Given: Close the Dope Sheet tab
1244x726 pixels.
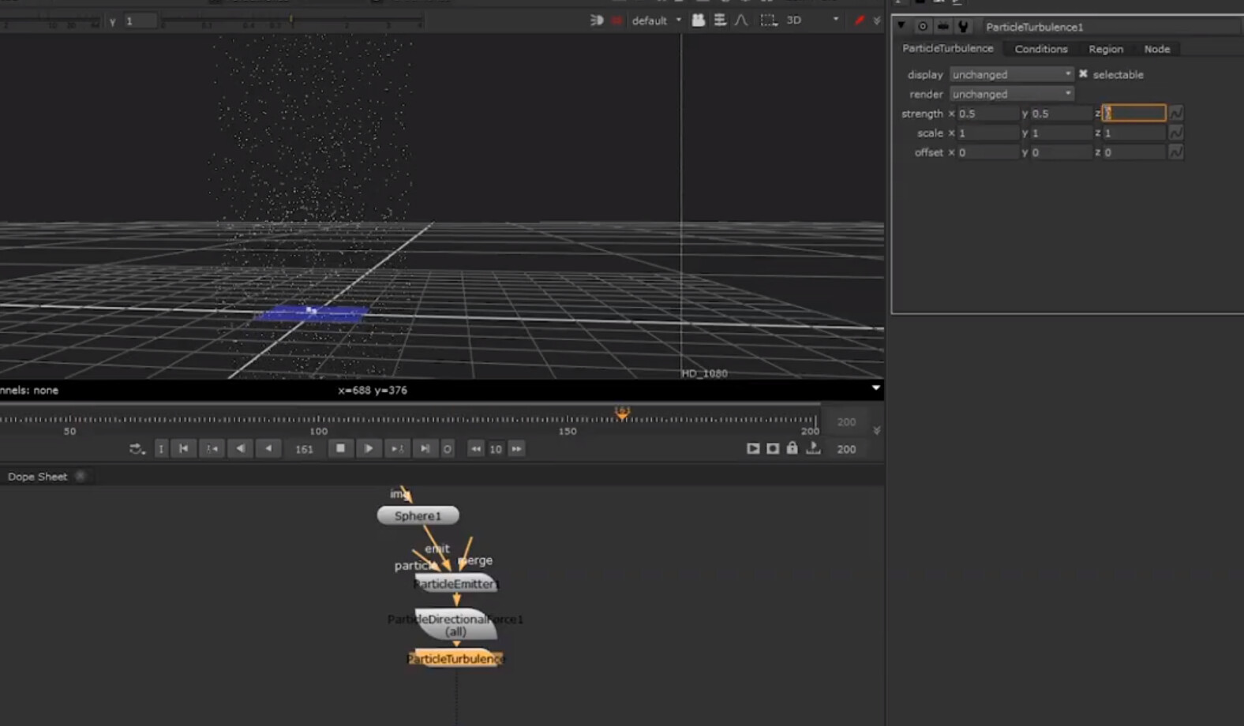Looking at the screenshot, I should coord(81,476).
